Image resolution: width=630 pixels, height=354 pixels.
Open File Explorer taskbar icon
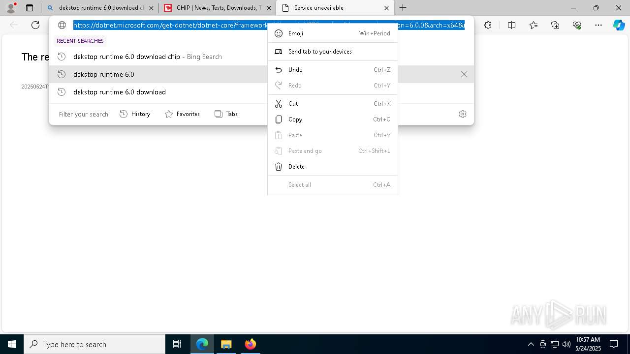226,344
